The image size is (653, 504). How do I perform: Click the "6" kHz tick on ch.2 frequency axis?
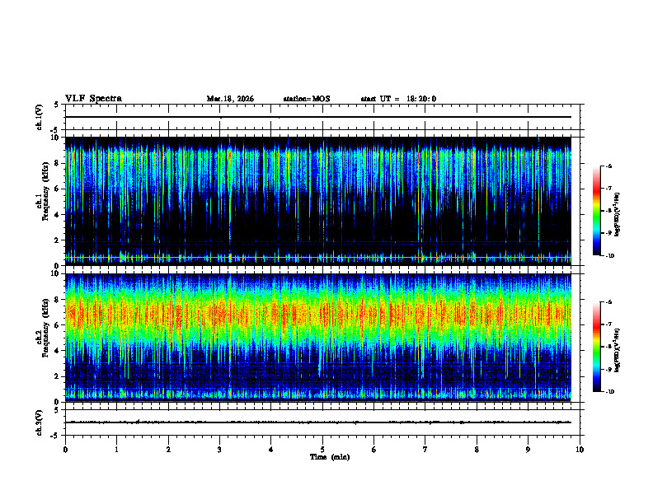(x=58, y=325)
